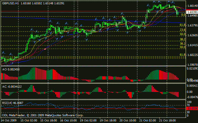Click the ODL MetaTrader copyright text

click(x=43, y=115)
